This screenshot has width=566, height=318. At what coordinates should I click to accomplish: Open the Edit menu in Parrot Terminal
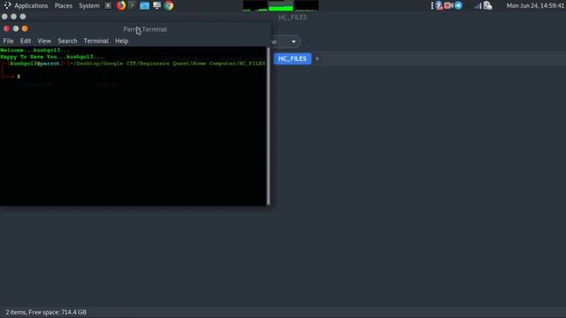tap(26, 42)
